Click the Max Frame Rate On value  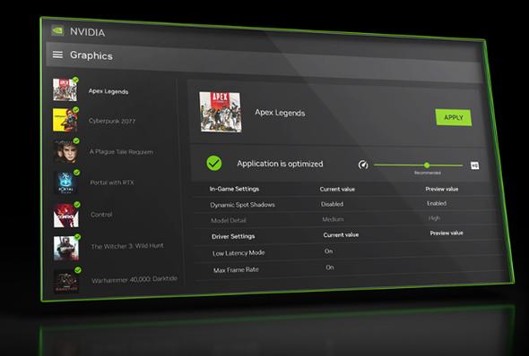(330, 267)
